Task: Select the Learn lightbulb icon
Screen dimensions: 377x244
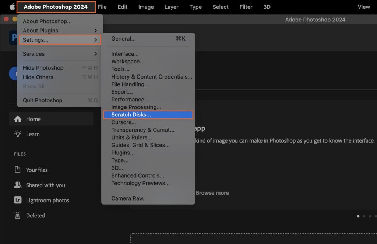Action: click(x=18, y=134)
